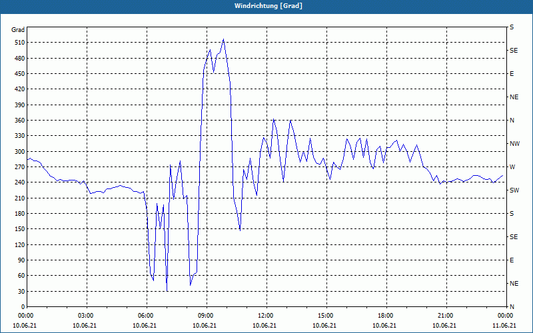Click the 240 y-axis value
This screenshot has height=333, width=533.
19,182
